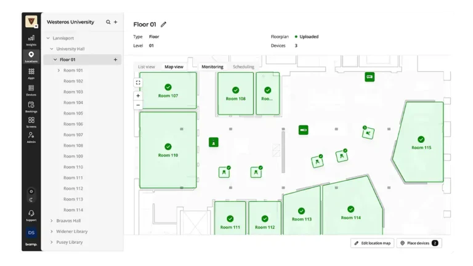Switch to the Monitoring mode toggle
Image resolution: width=473 pixels, height=266 pixels.
[212, 66]
